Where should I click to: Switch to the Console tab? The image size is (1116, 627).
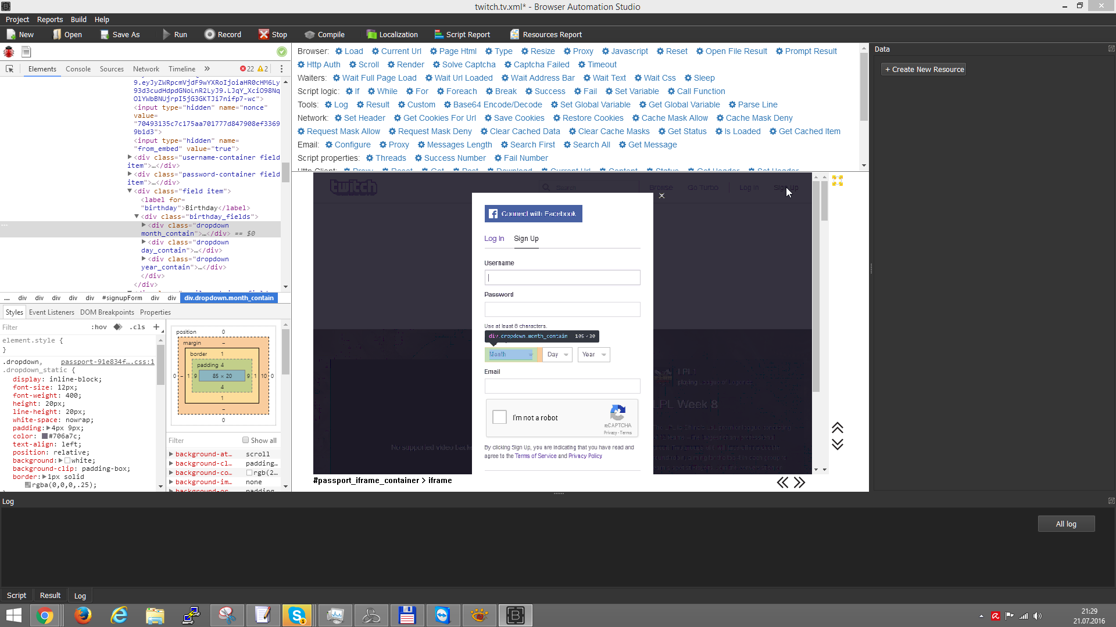click(78, 69)
